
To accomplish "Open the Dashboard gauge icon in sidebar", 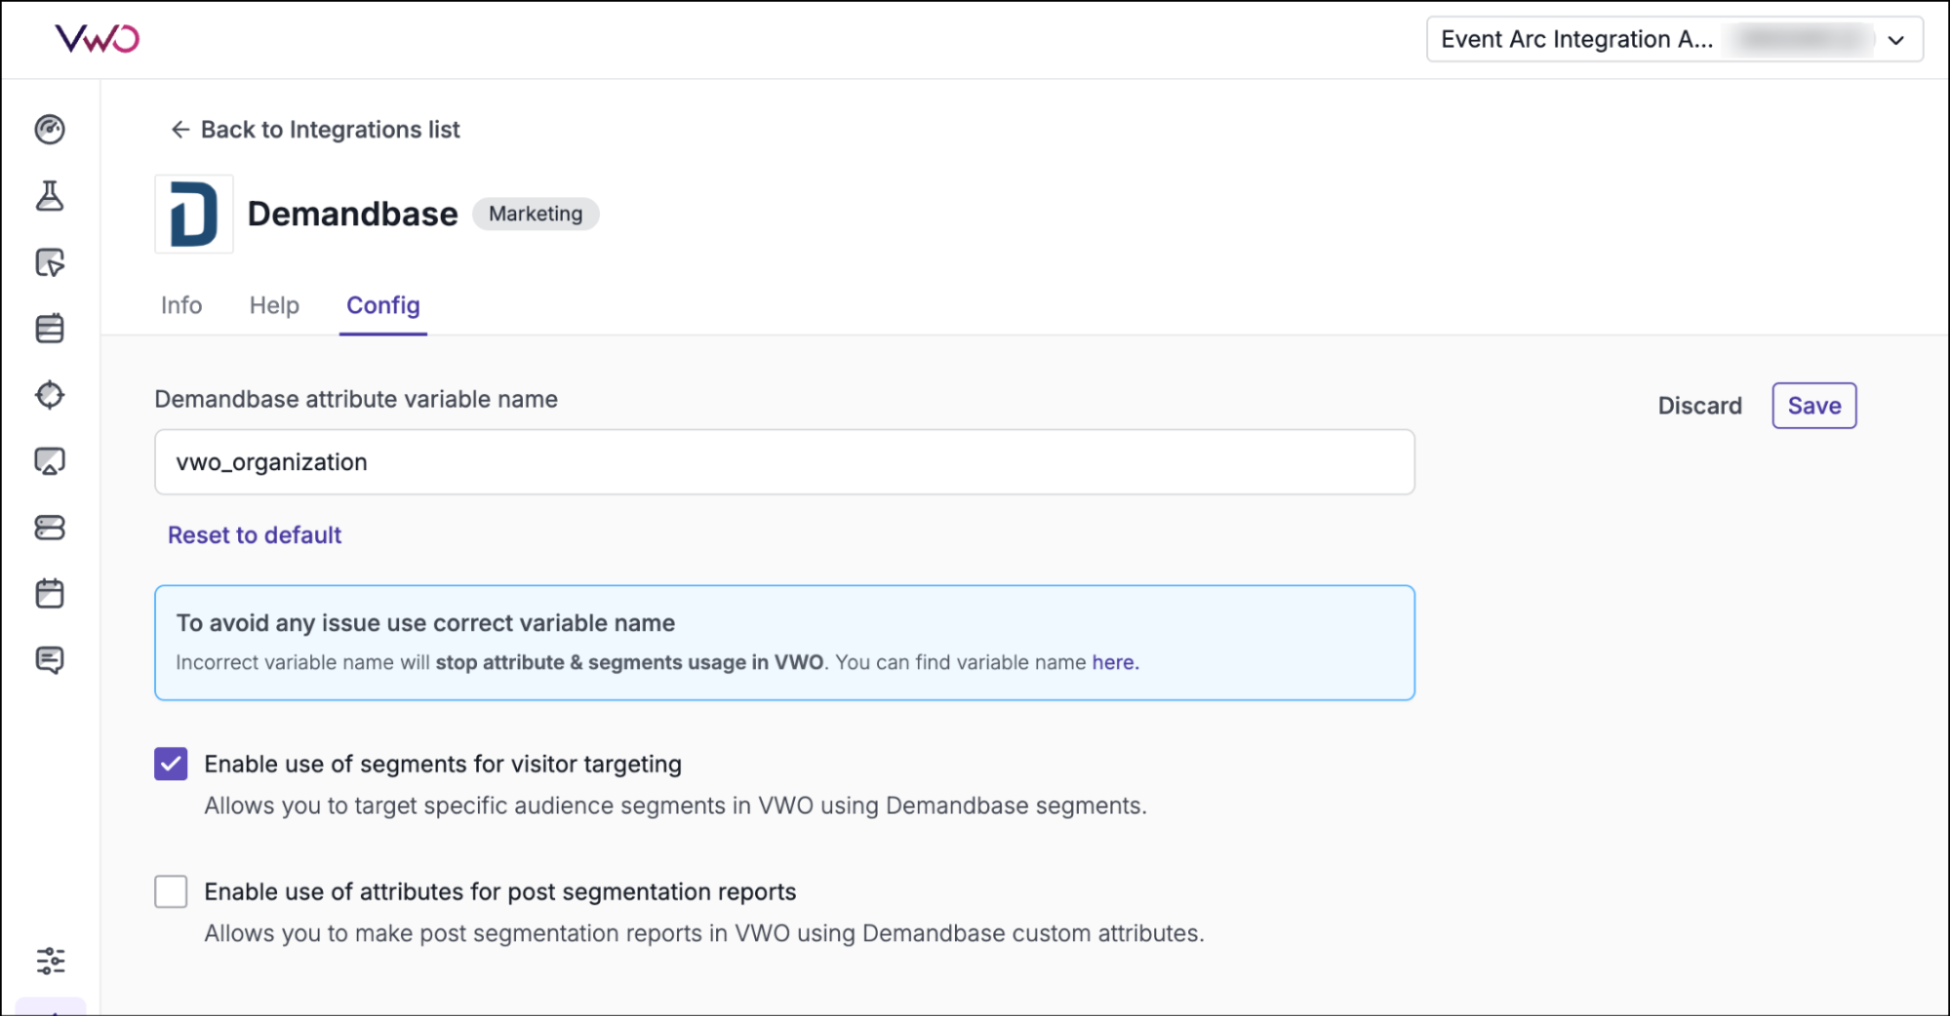I will click(50, 130).
